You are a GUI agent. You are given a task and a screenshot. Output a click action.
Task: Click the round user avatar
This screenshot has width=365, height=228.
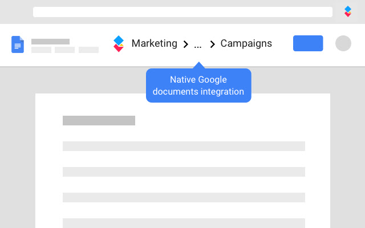[343, 43]
